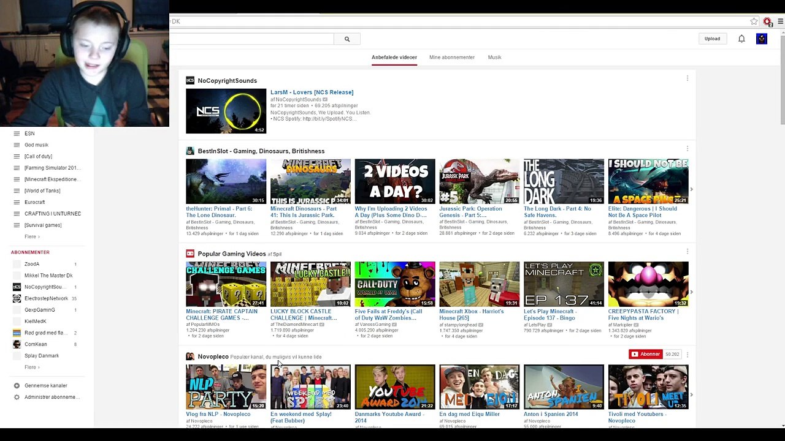Click the YouTube search input field
Screen dimensions: 785x441
(251, 39)
